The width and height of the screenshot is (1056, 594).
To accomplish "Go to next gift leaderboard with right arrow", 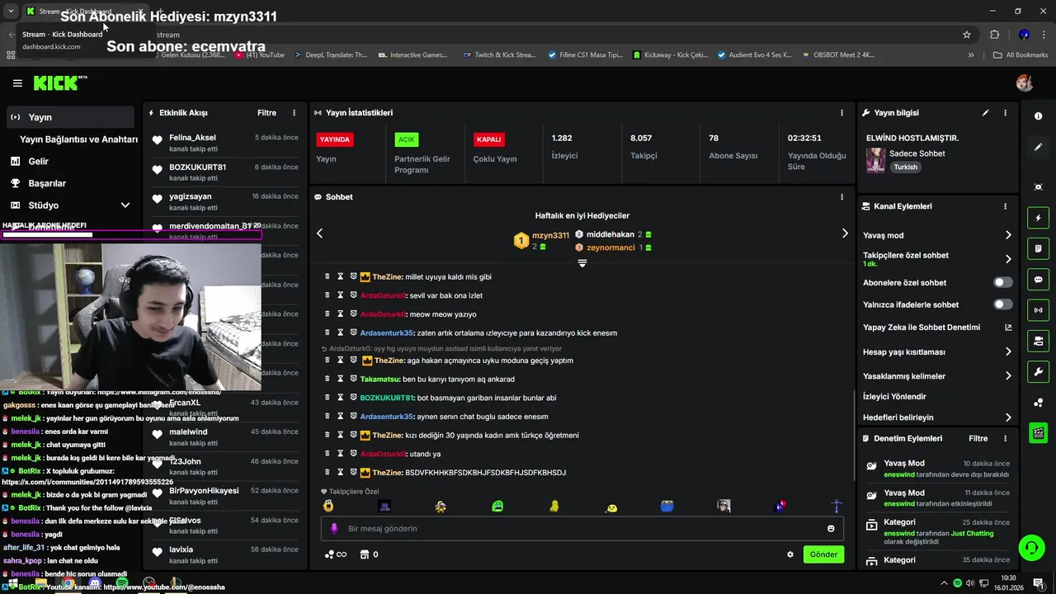I will [x=844, y=233].
